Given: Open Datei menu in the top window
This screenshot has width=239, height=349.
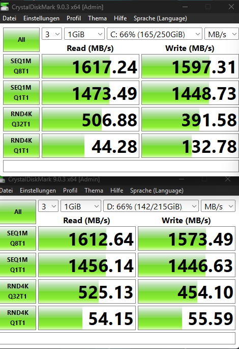Looking at the screenshot, I should tap(9, 18).
